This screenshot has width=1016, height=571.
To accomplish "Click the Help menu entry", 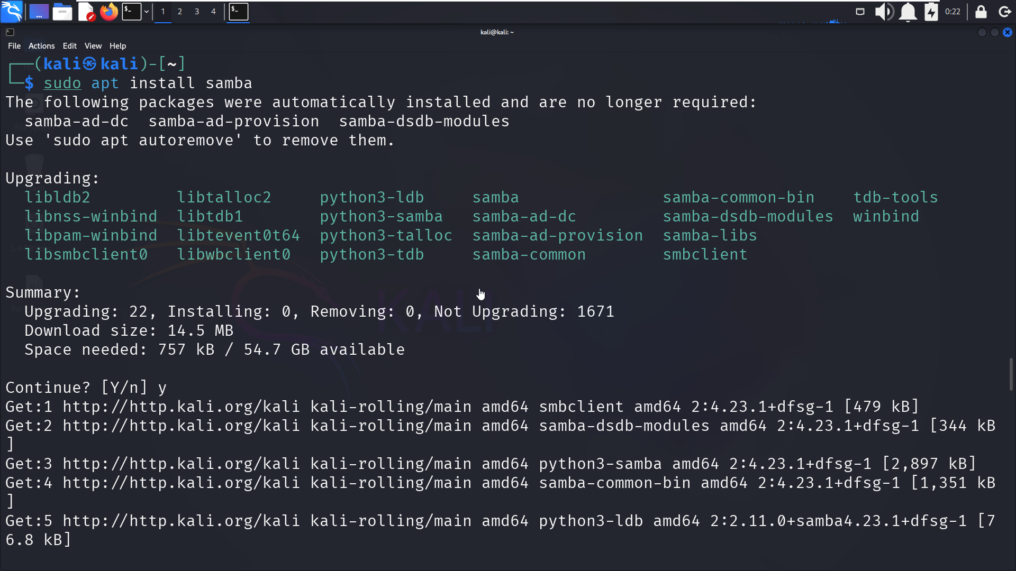I will click(x=117, y=46).
